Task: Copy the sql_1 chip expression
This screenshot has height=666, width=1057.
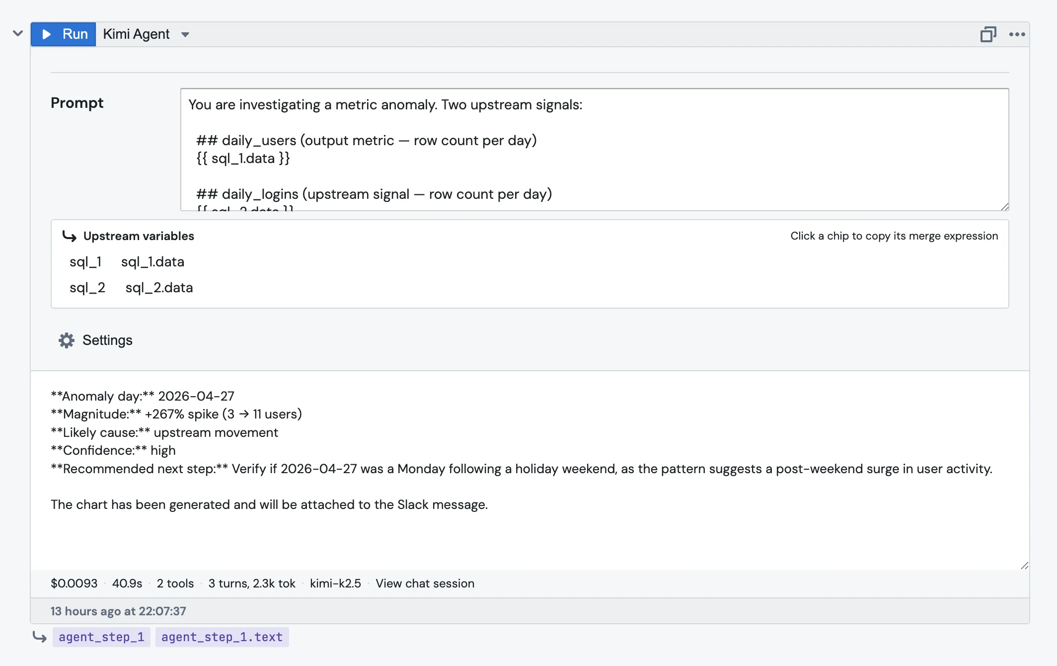Action: [x=85, y=262]
